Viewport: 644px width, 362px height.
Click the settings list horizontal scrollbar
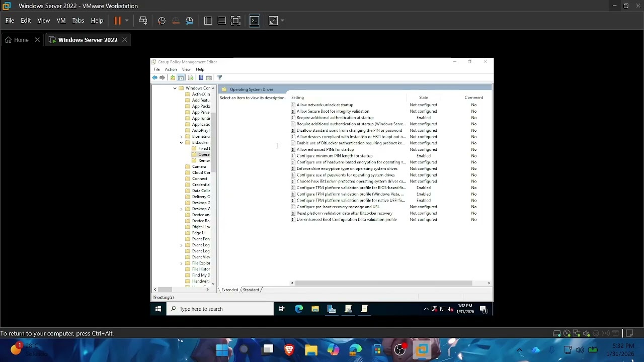click(x=383, y=284)
